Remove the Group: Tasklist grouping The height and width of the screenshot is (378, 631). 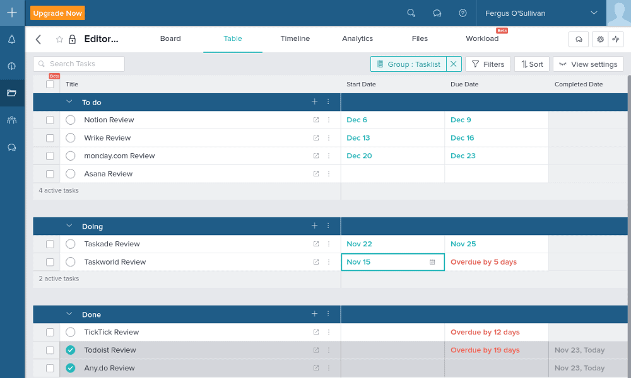point(454,64)
